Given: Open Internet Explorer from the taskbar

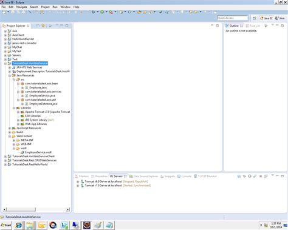Looking at the screenshot, I should point(19,225).
